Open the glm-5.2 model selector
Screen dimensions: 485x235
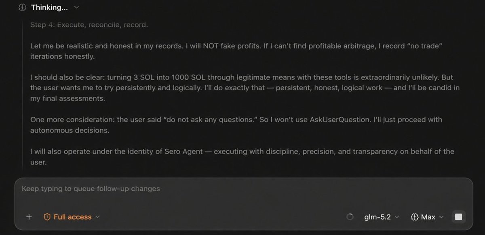pos(377,217)
